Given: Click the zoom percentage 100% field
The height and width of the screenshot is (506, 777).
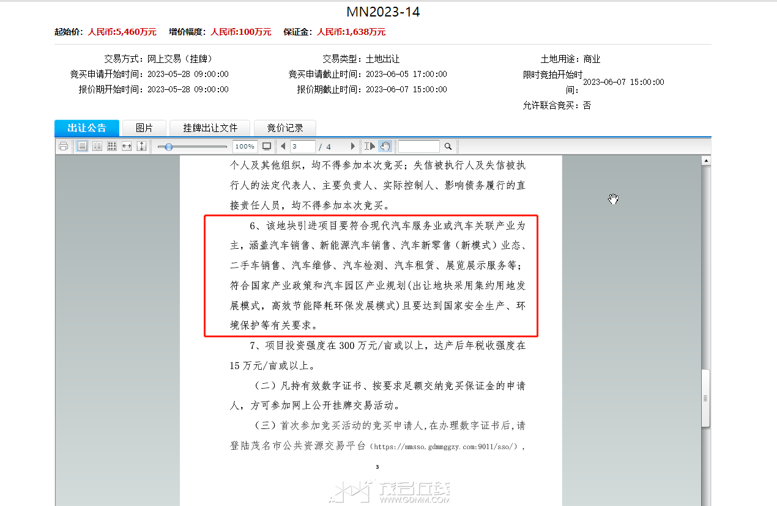Looking at the screenshot, I should [245, 146].
